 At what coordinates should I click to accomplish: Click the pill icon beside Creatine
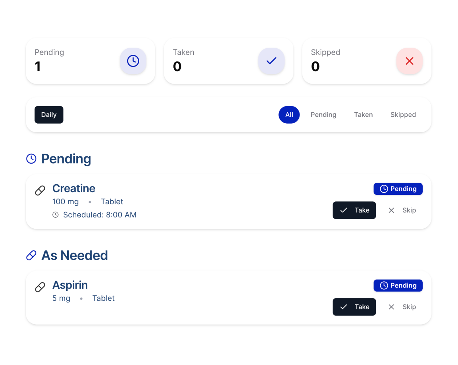[40, 190]
